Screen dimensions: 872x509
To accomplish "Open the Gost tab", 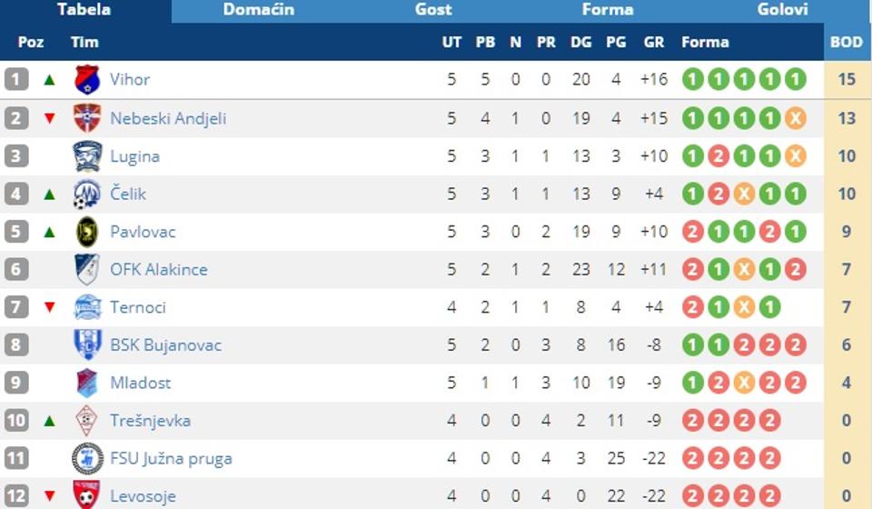I will [433, 10].
